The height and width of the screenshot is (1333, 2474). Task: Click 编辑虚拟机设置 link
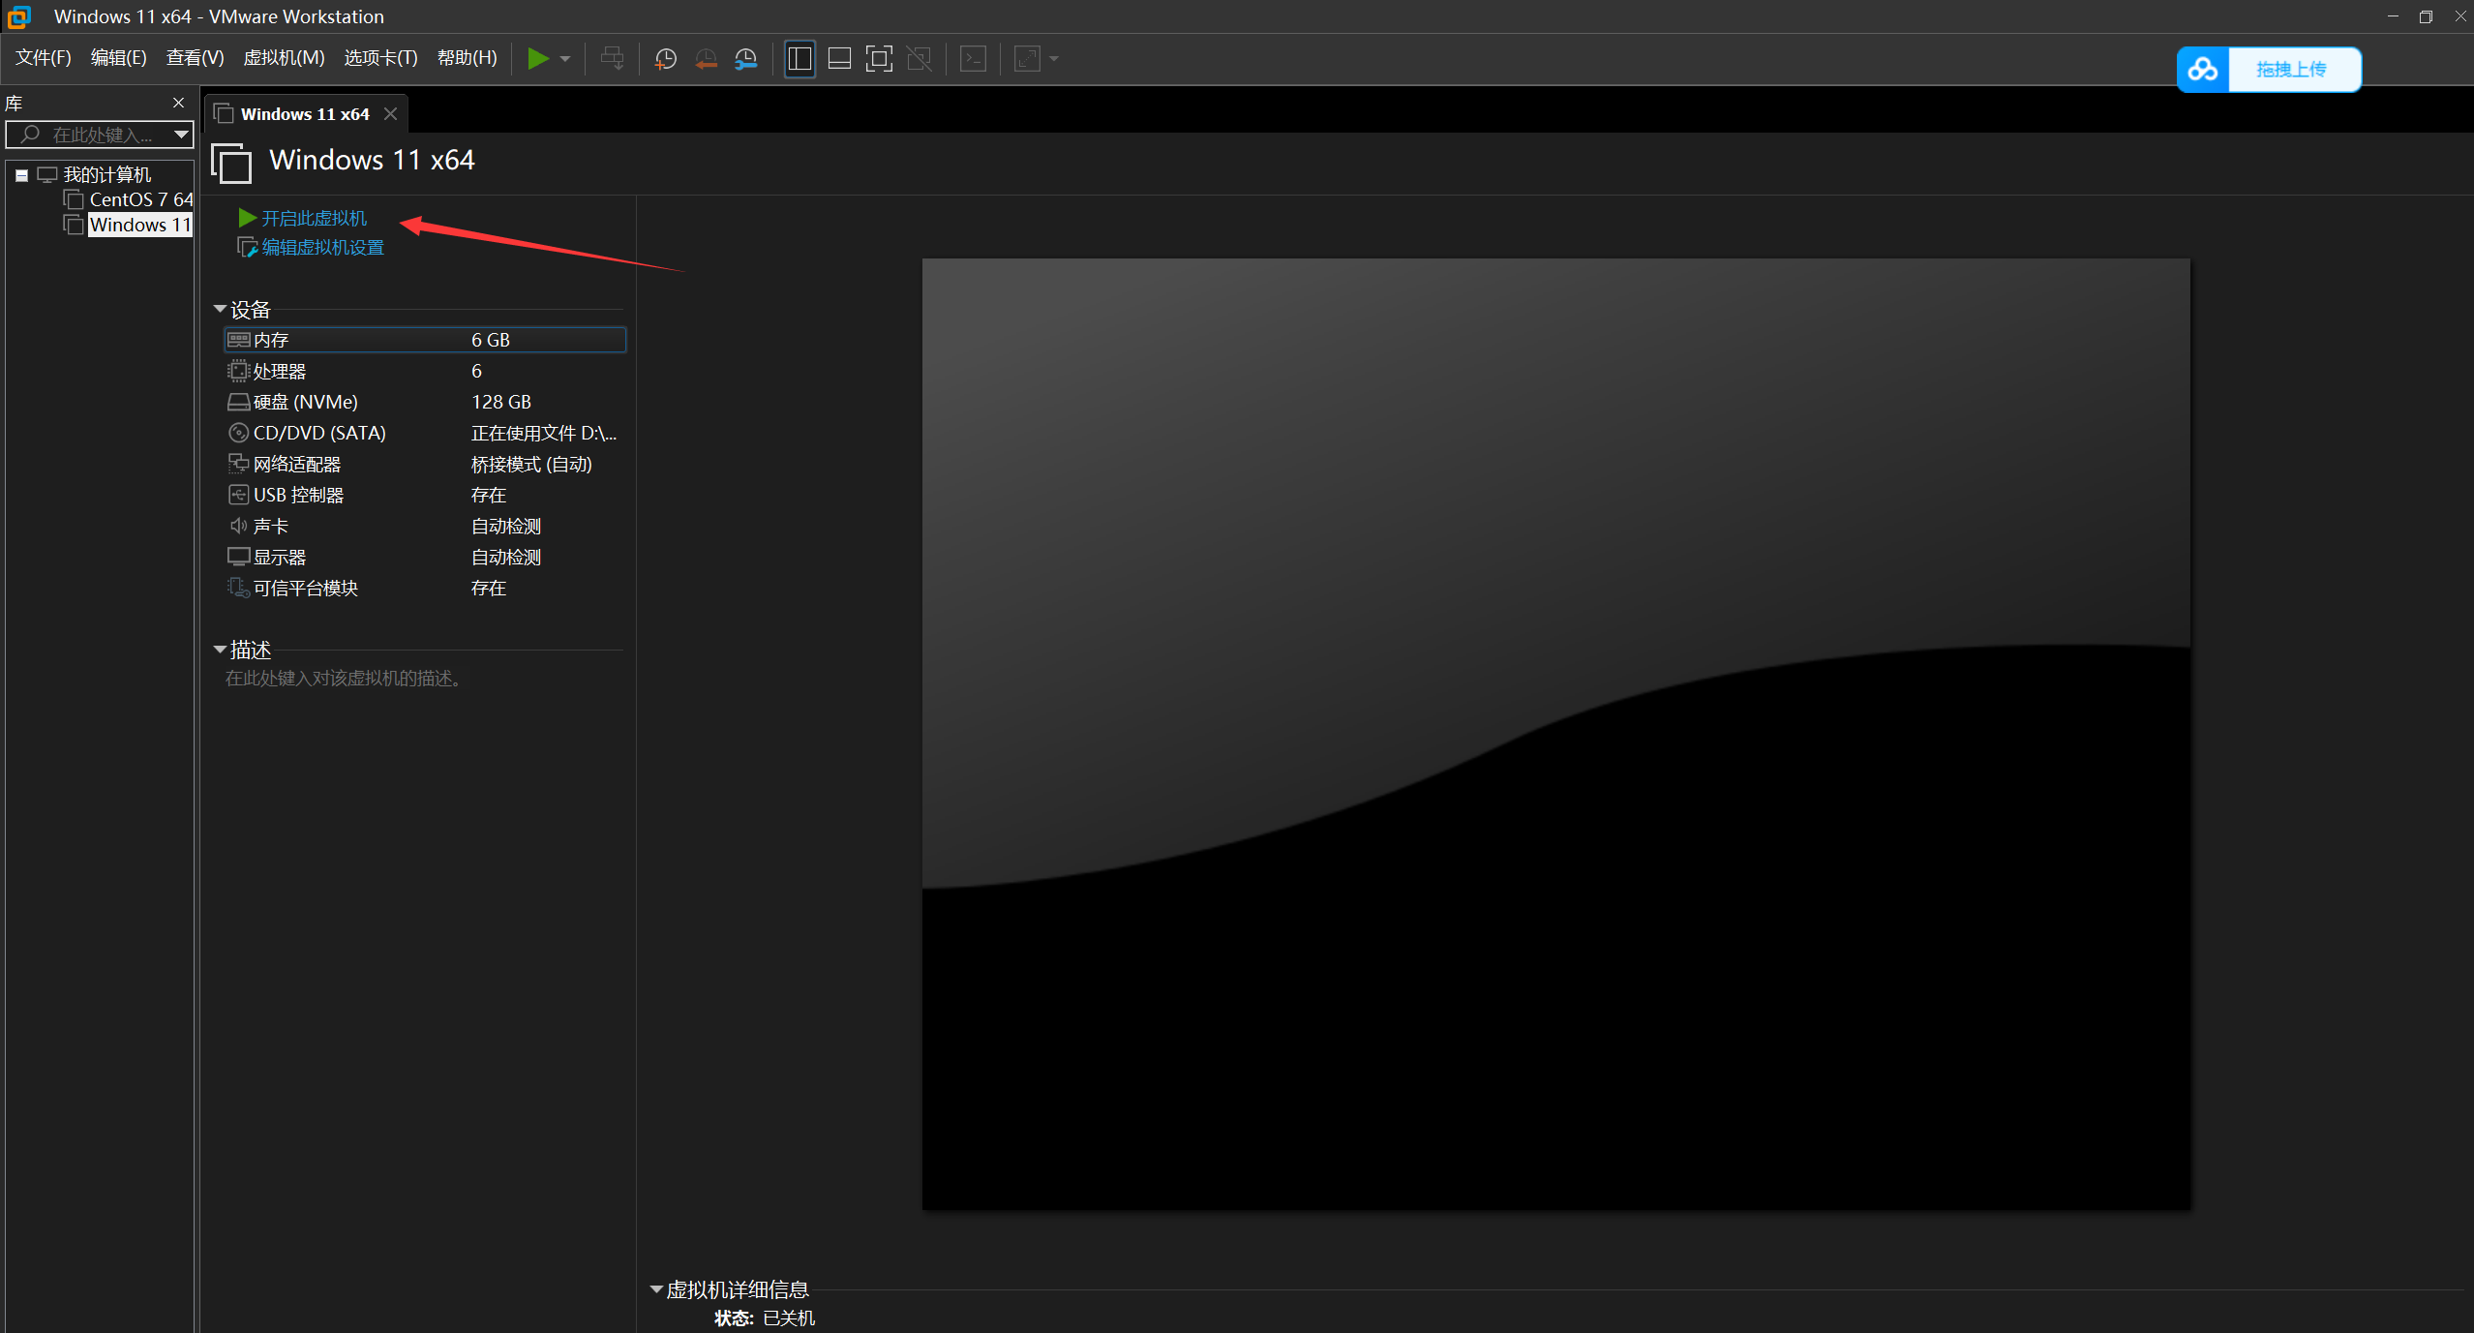click(x=322, y=248)
